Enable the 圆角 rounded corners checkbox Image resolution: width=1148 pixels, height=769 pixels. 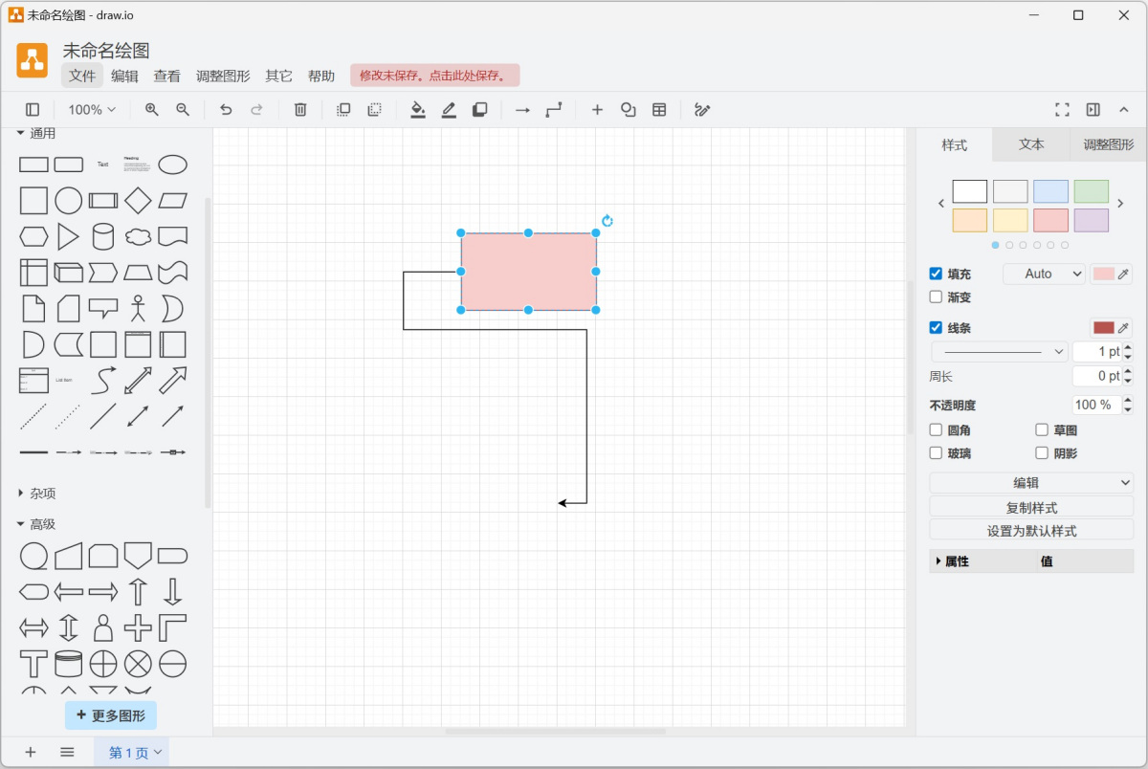pyautogui.click(x=935, y=429)
